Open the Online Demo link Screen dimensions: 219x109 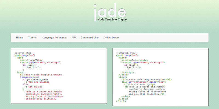[111, 38]
